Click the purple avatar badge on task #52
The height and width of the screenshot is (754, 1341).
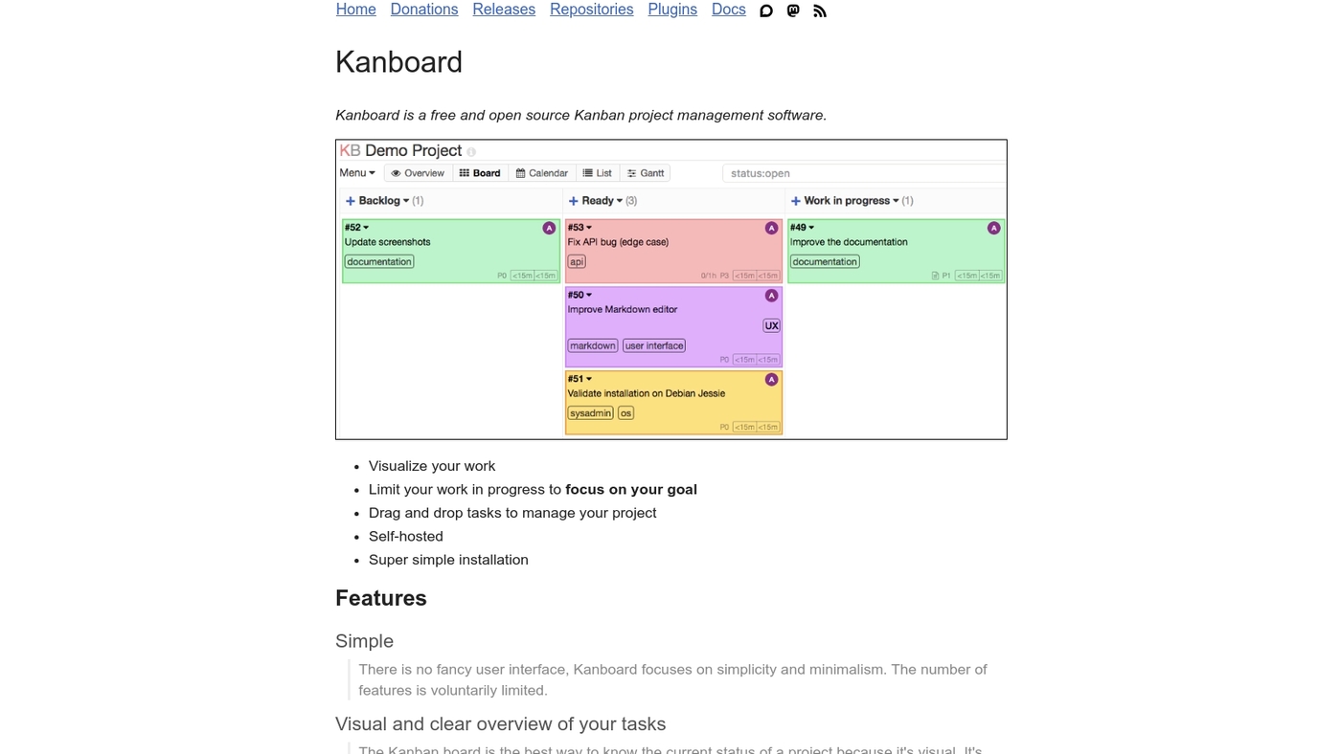[549, 228]
